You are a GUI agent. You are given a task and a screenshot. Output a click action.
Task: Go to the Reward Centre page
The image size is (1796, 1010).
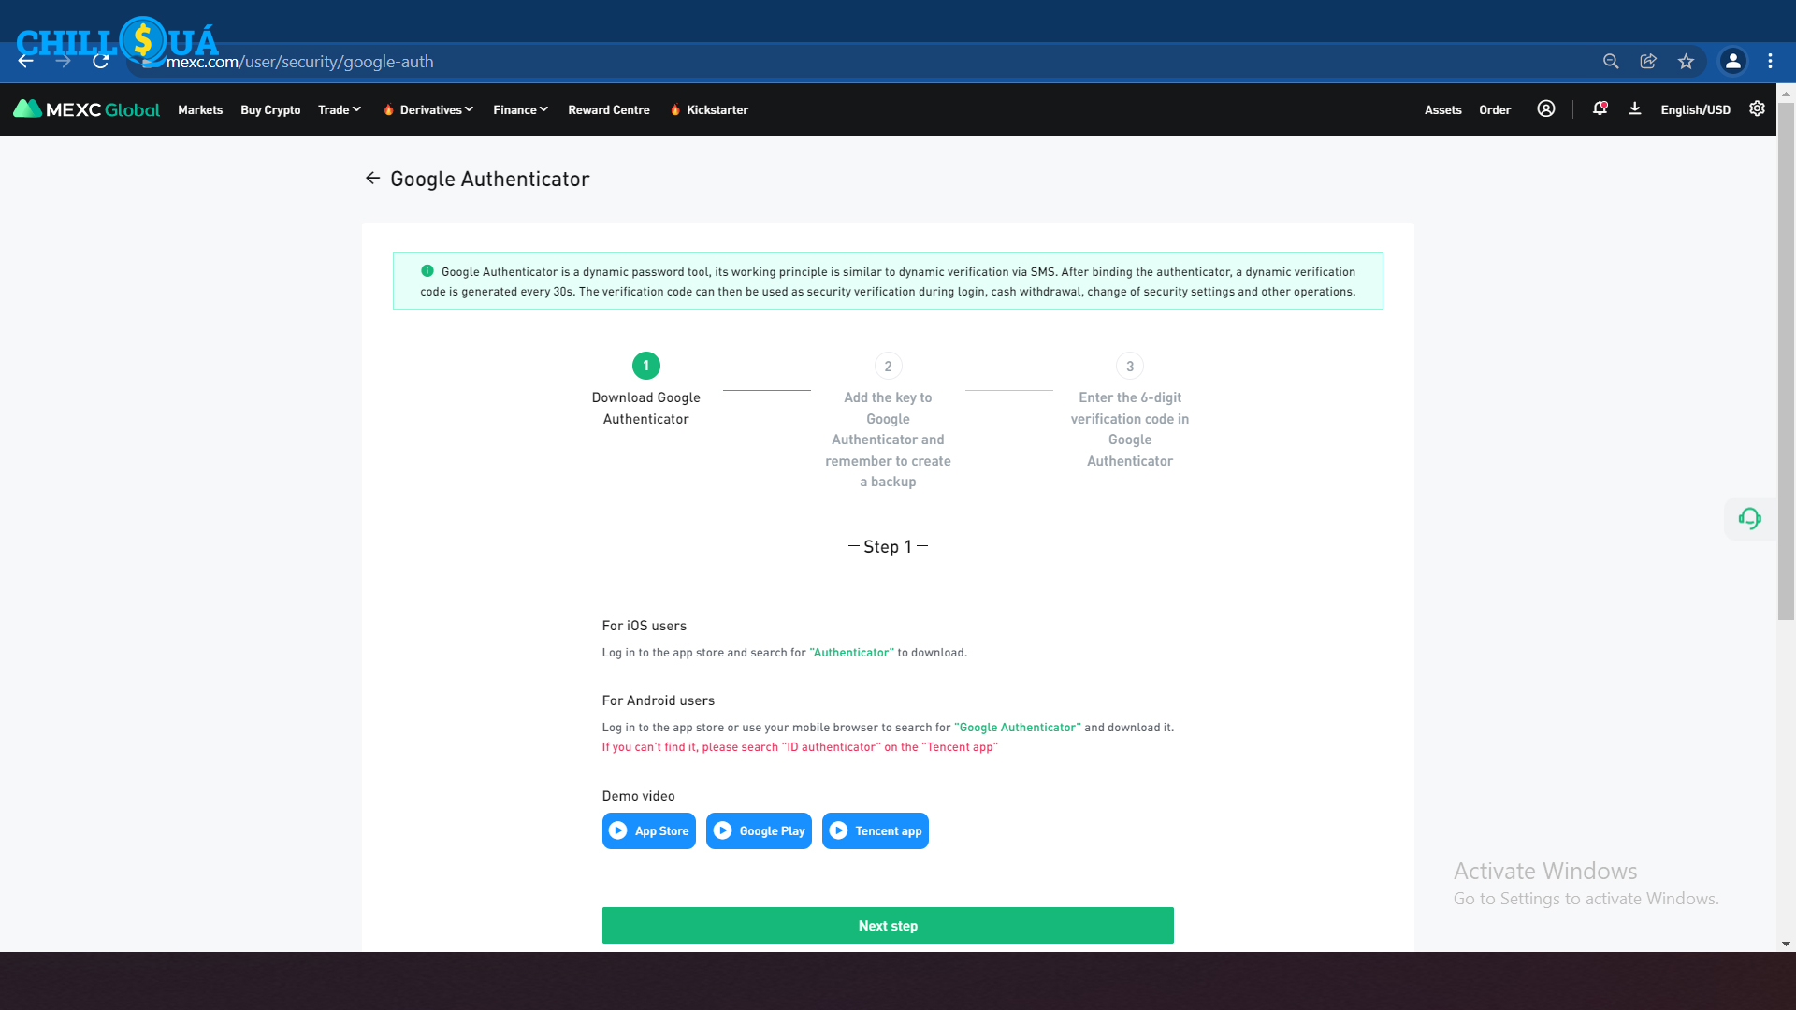tap(608, 109)
